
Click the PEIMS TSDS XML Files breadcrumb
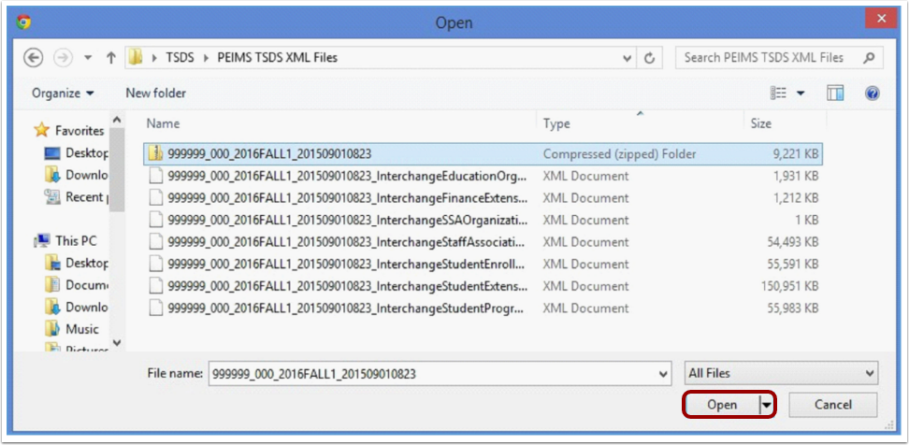pos(277,58)
